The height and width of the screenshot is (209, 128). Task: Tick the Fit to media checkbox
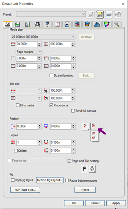[18, 105]
